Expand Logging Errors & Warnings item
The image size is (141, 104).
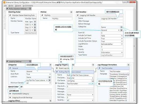tap(10, 97)
